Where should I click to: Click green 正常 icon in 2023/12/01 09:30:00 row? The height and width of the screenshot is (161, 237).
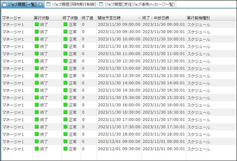click(65, 149)
